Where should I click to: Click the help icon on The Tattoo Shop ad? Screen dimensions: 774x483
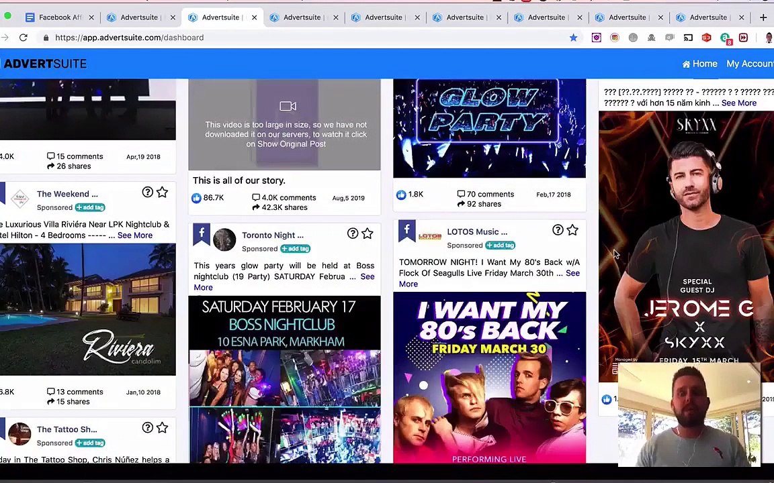(148, 428)
